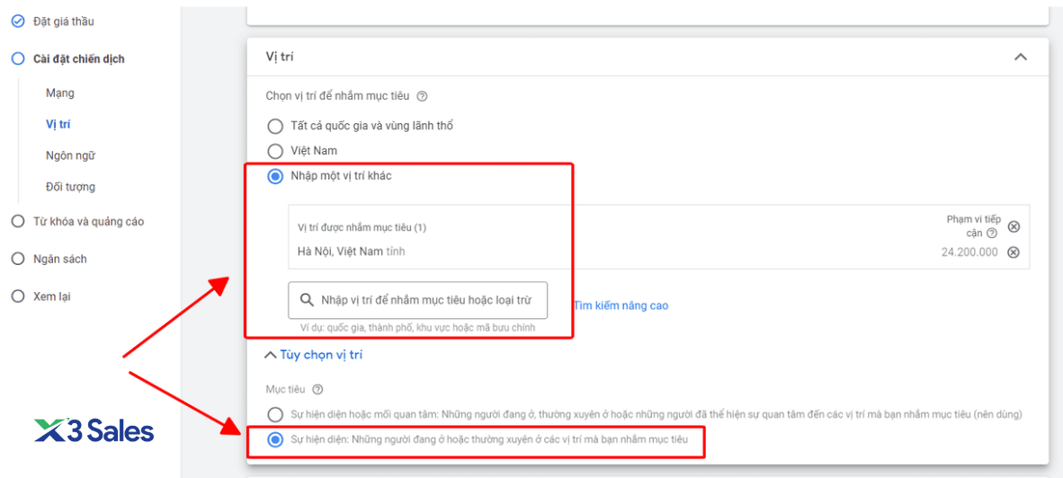
Task: Select 'Nhập một vị trí khác' radio option
Action: (275, 176)
